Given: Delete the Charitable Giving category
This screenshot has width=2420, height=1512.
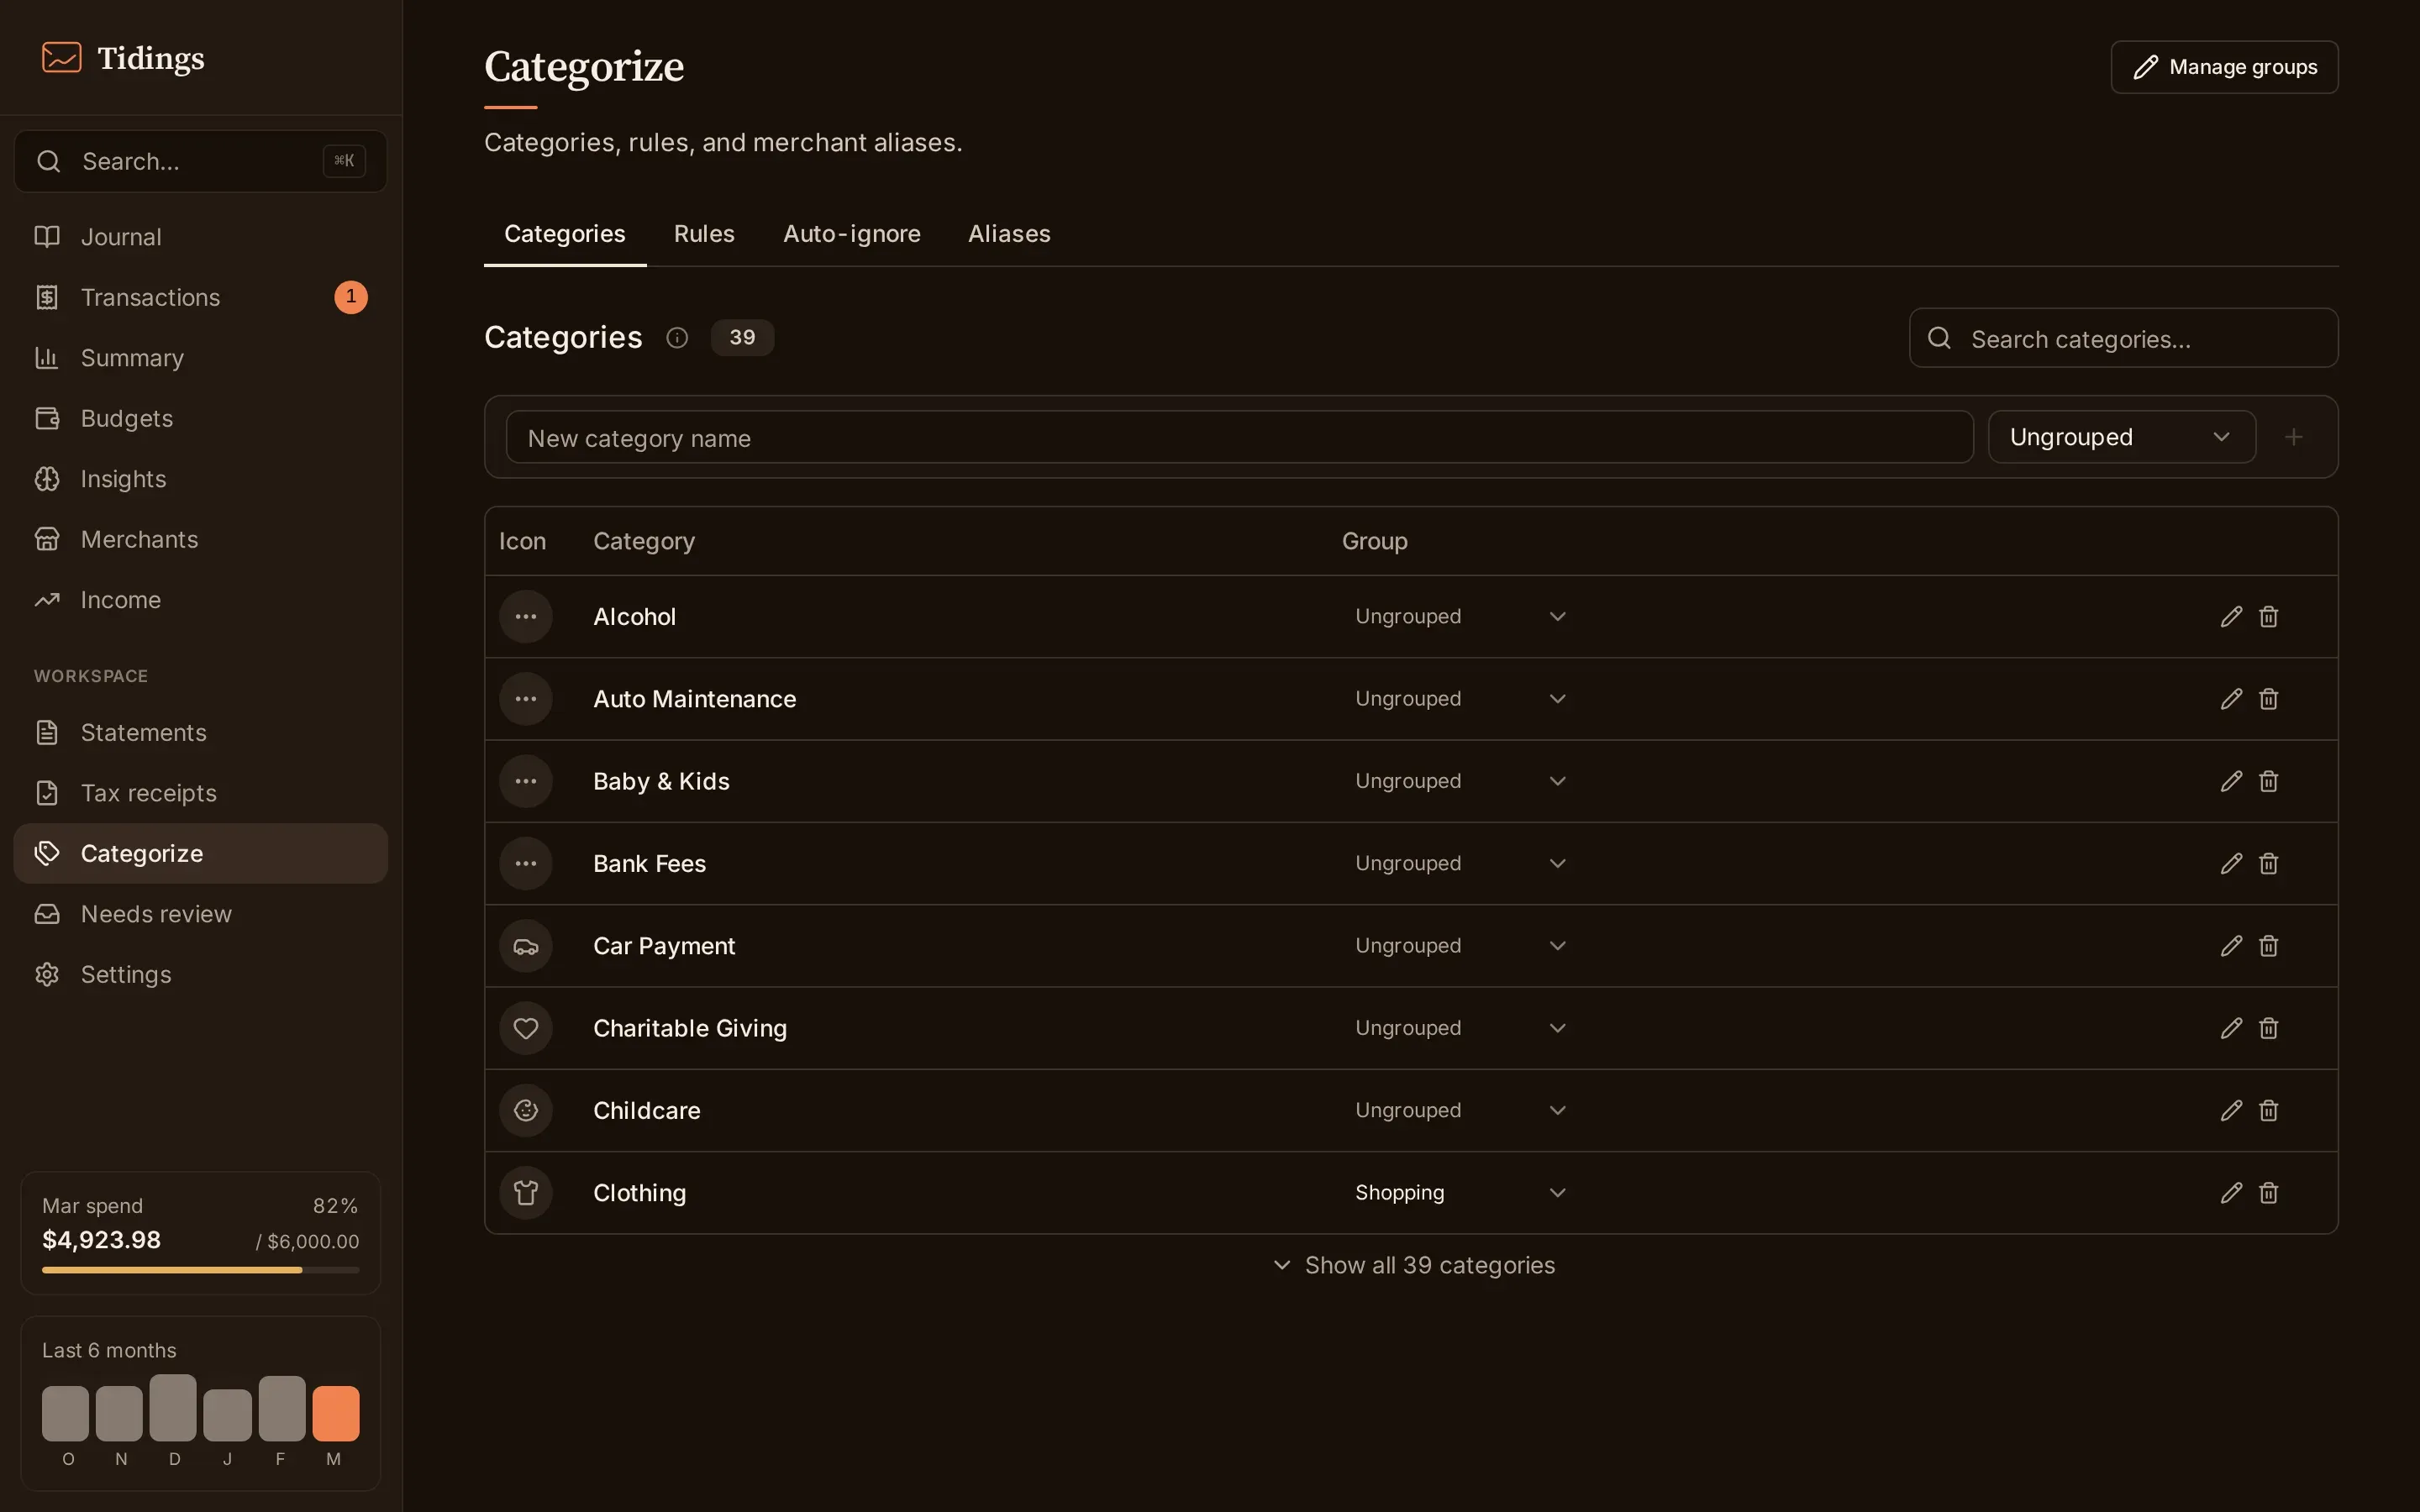Looking at the screenshot, I should 2269,1028.
